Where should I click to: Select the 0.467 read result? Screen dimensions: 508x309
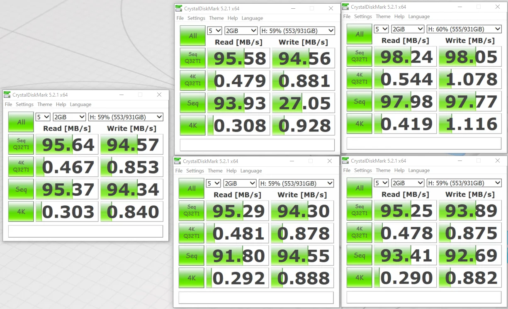point(67,167)
